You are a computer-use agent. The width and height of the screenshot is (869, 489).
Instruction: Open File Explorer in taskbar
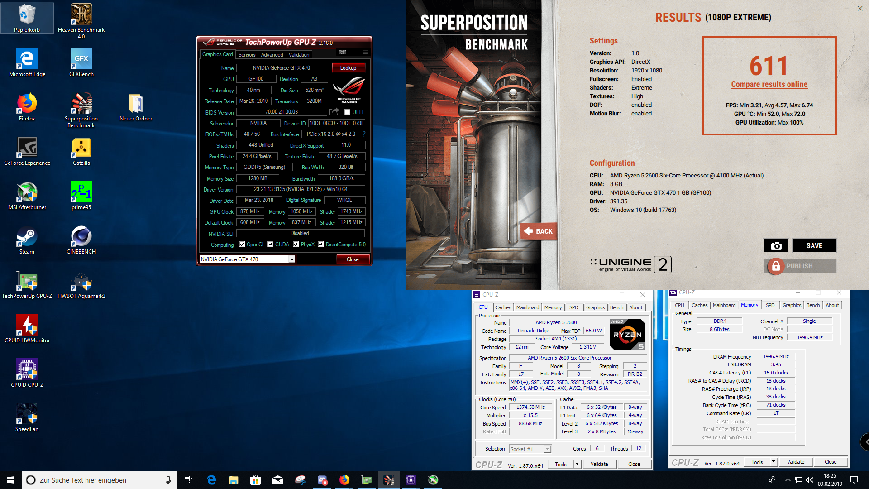(x=234, y=480)
